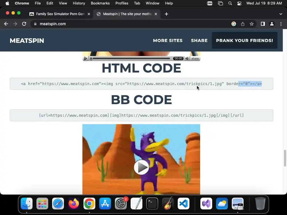Open TextEdit from the dock
The image size is (287, 215).
pyautogui.click(x=136, y=204)
